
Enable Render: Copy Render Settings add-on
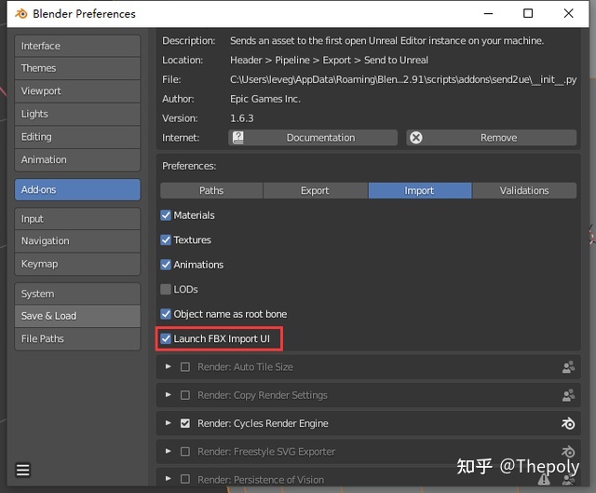click(x=185, y=395)
